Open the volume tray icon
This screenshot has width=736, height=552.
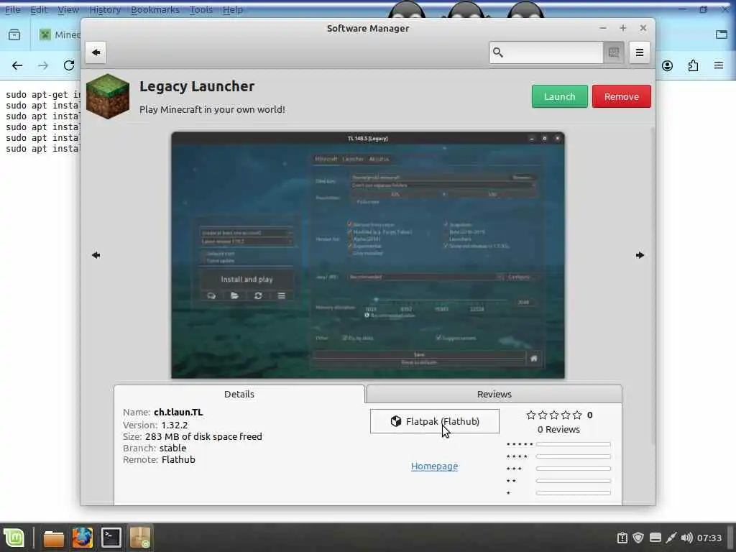coord(686,538)
